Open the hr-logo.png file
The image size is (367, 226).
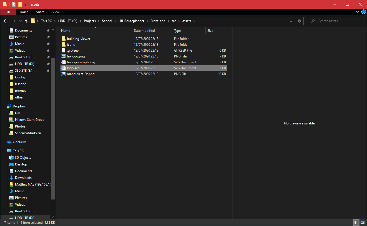coord(76,56)
